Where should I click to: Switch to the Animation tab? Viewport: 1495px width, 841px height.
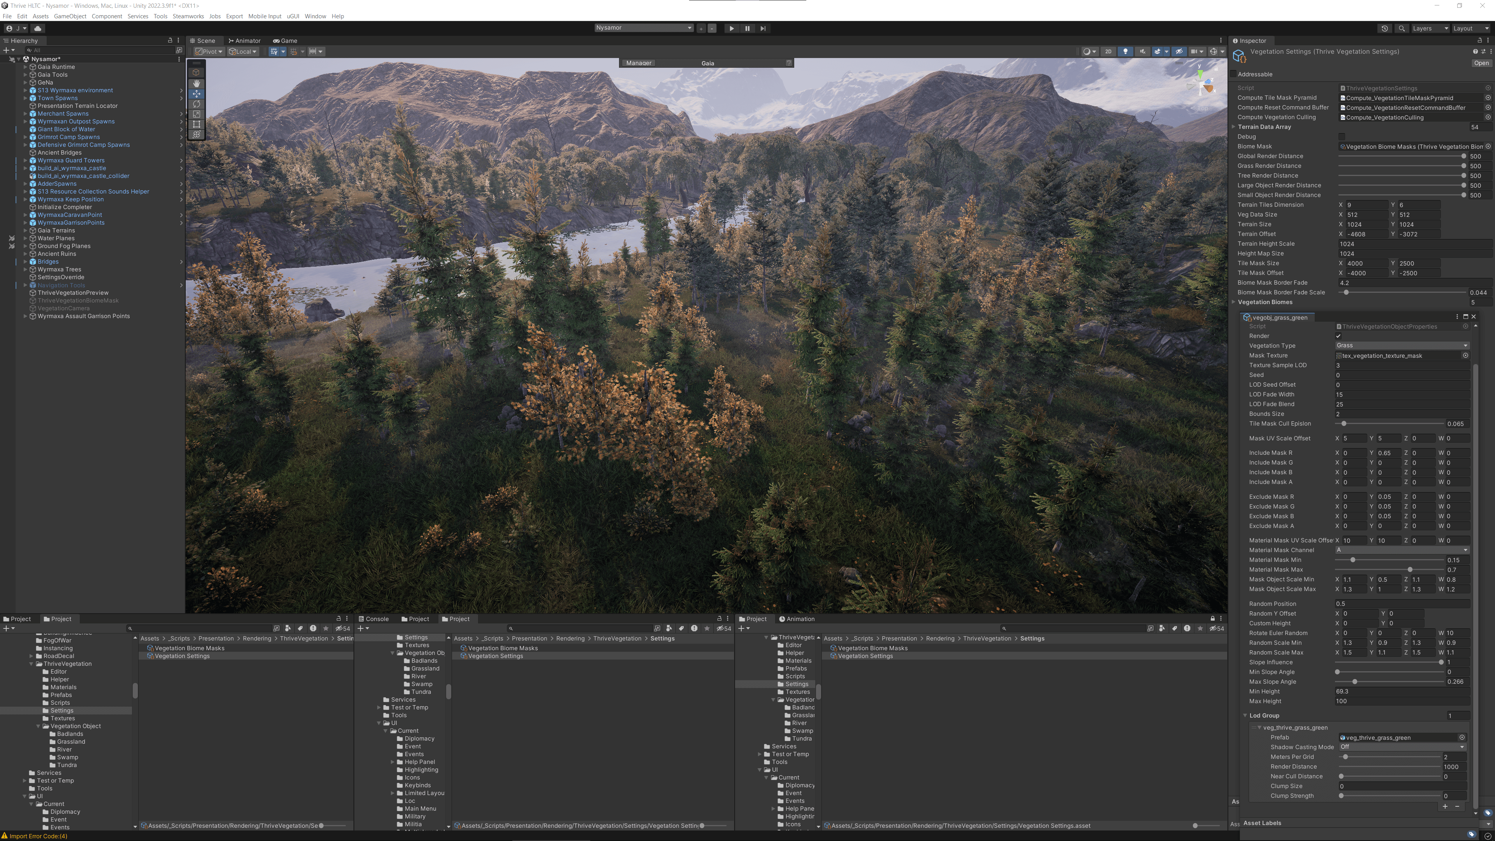(x=797, y=619)
